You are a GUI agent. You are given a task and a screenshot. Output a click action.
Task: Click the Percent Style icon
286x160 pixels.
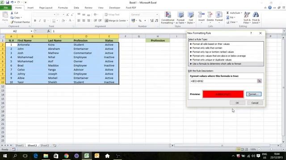140,21
